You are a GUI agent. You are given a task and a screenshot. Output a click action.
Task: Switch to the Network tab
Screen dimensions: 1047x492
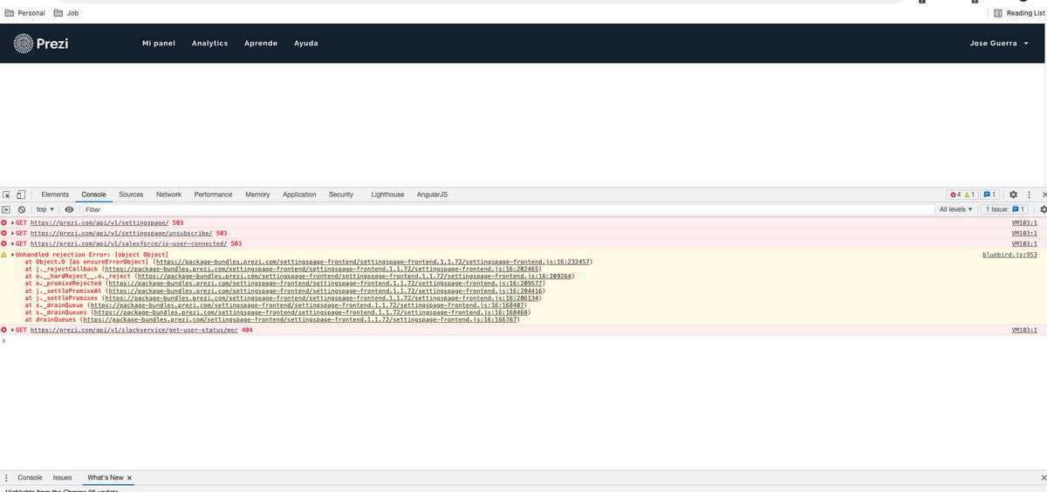[x=168, y=195]
